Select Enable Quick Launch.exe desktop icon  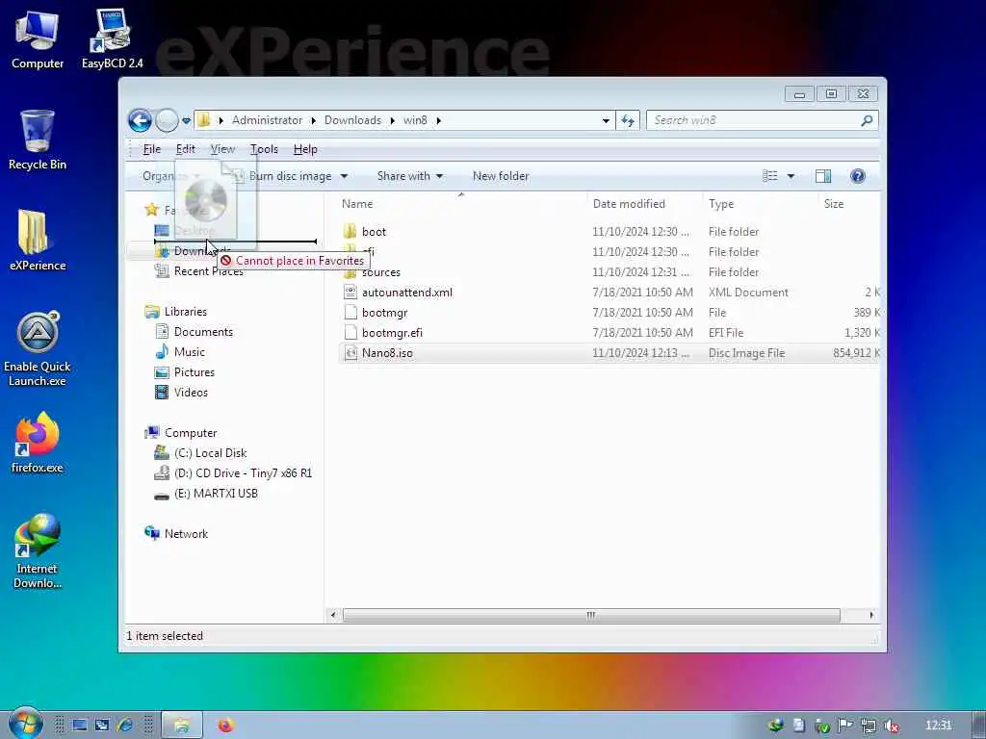click(x=38, y=348)
